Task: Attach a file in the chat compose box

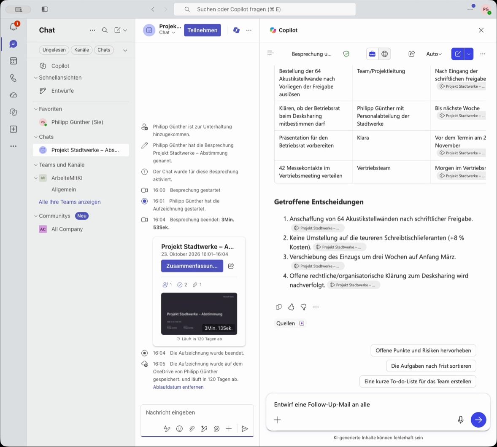Action: tap(192, 428)
